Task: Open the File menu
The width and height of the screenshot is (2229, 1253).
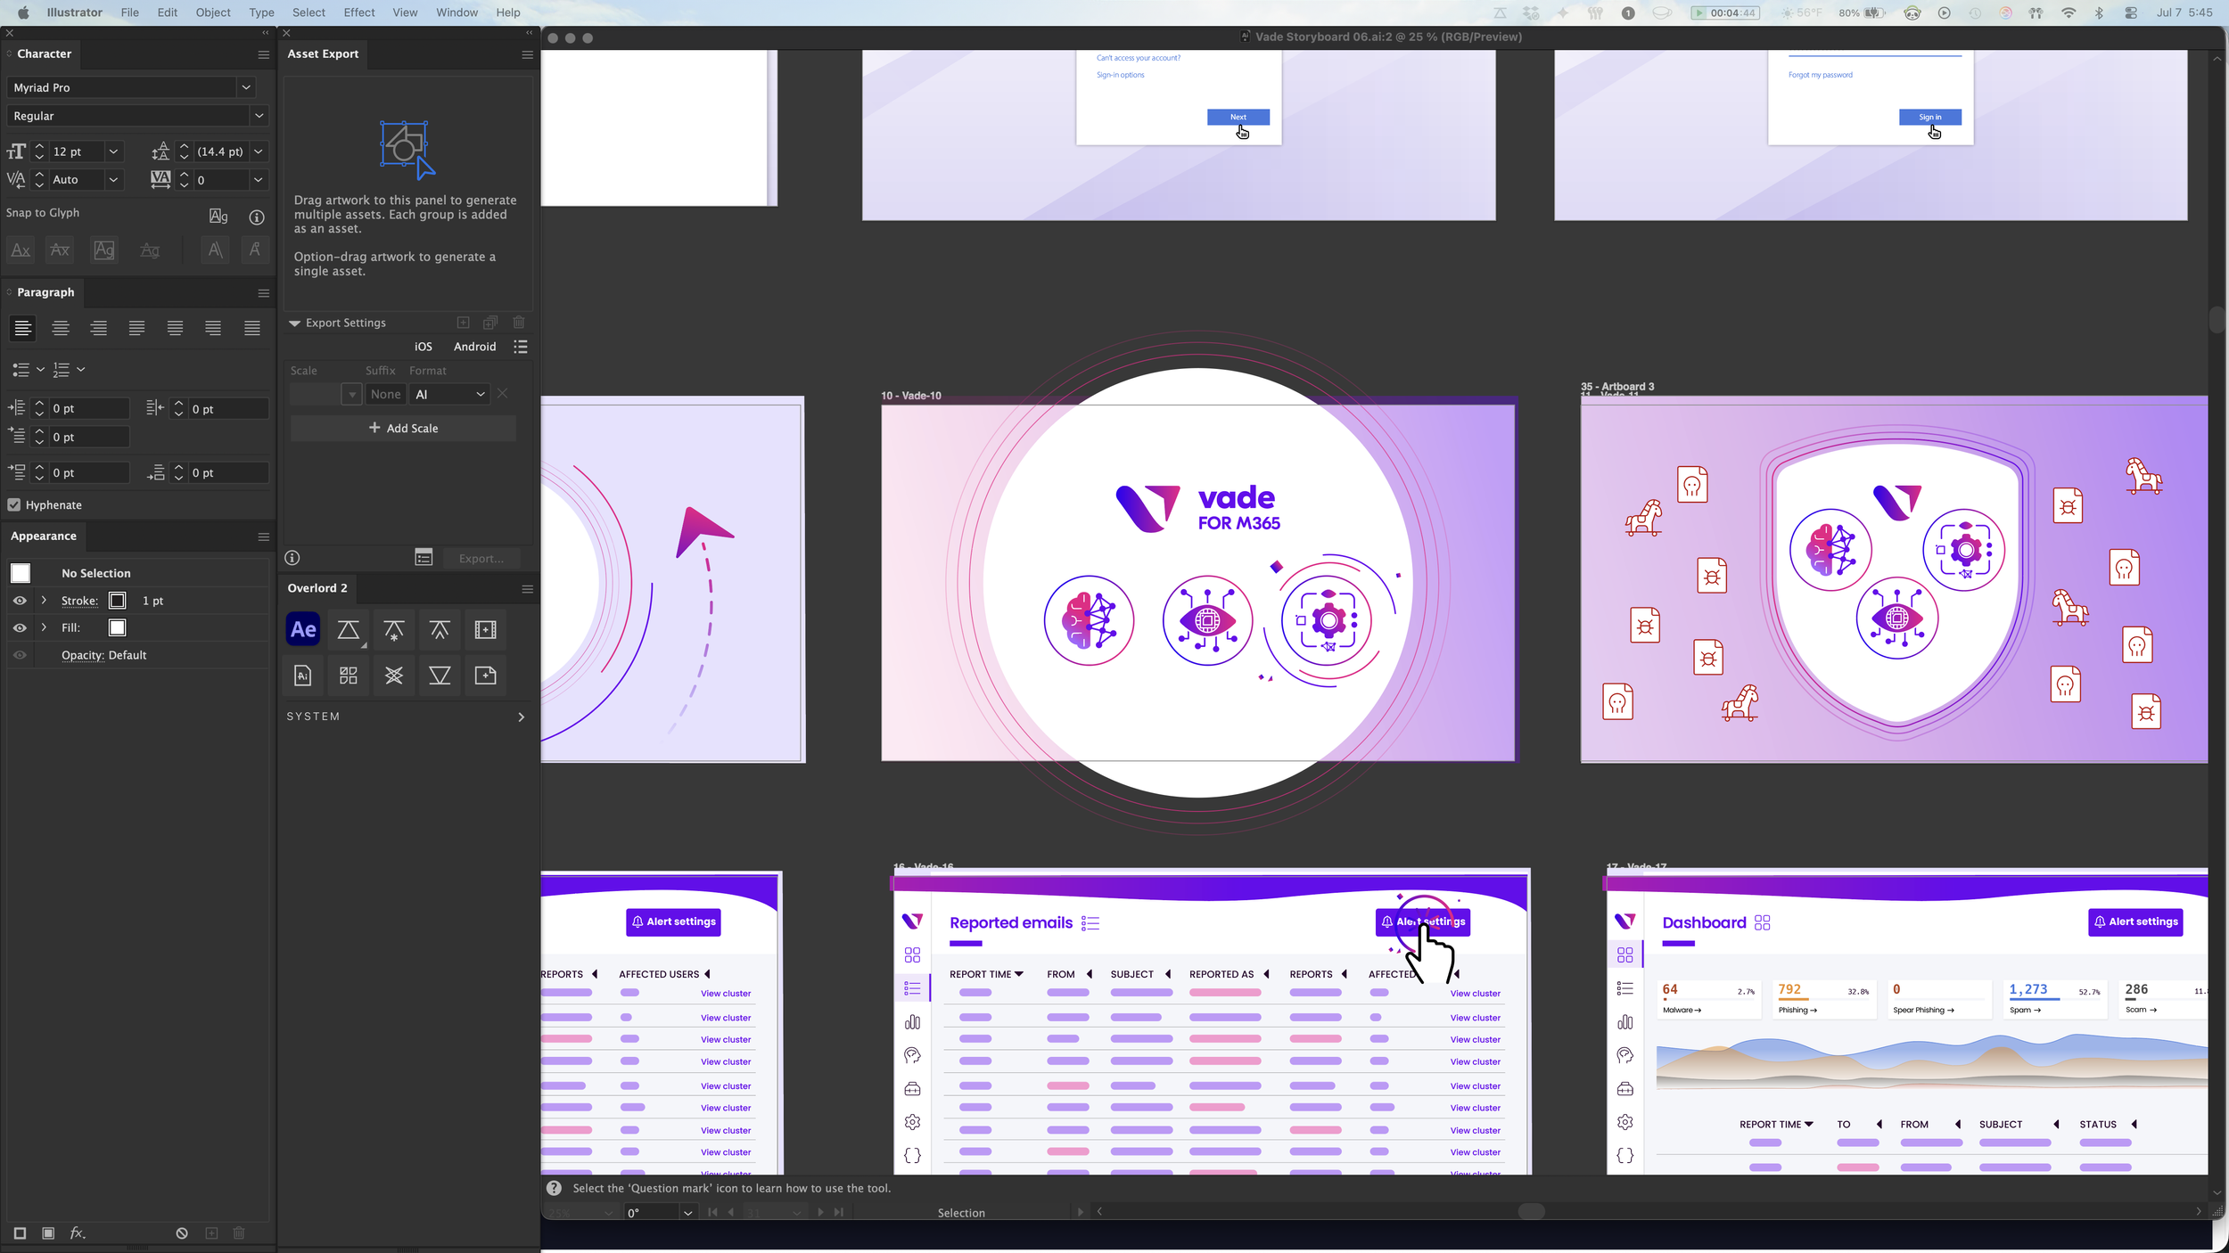Action: (x=129, y=12)
